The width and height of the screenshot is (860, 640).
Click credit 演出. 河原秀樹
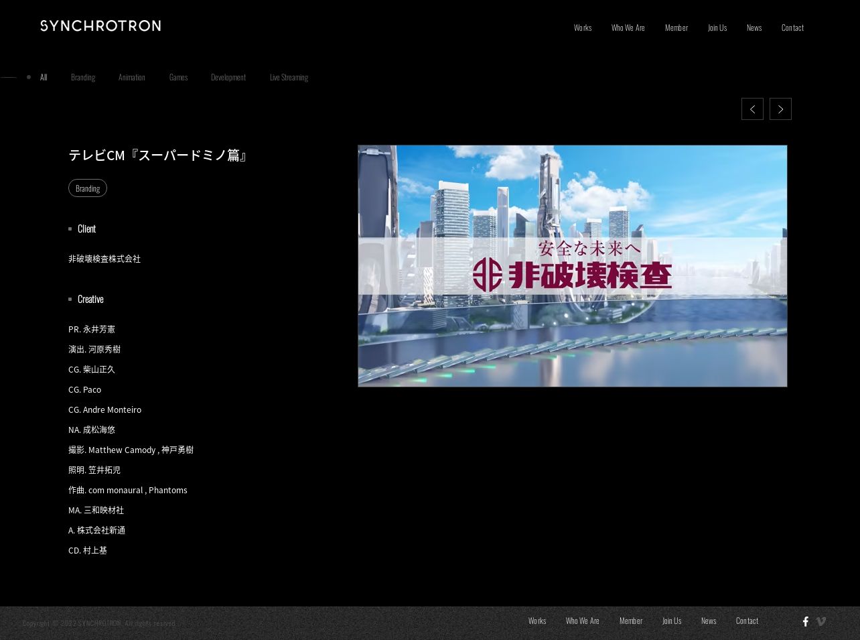[94, 349]
